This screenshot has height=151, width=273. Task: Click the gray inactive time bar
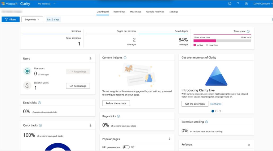point(234,41)
